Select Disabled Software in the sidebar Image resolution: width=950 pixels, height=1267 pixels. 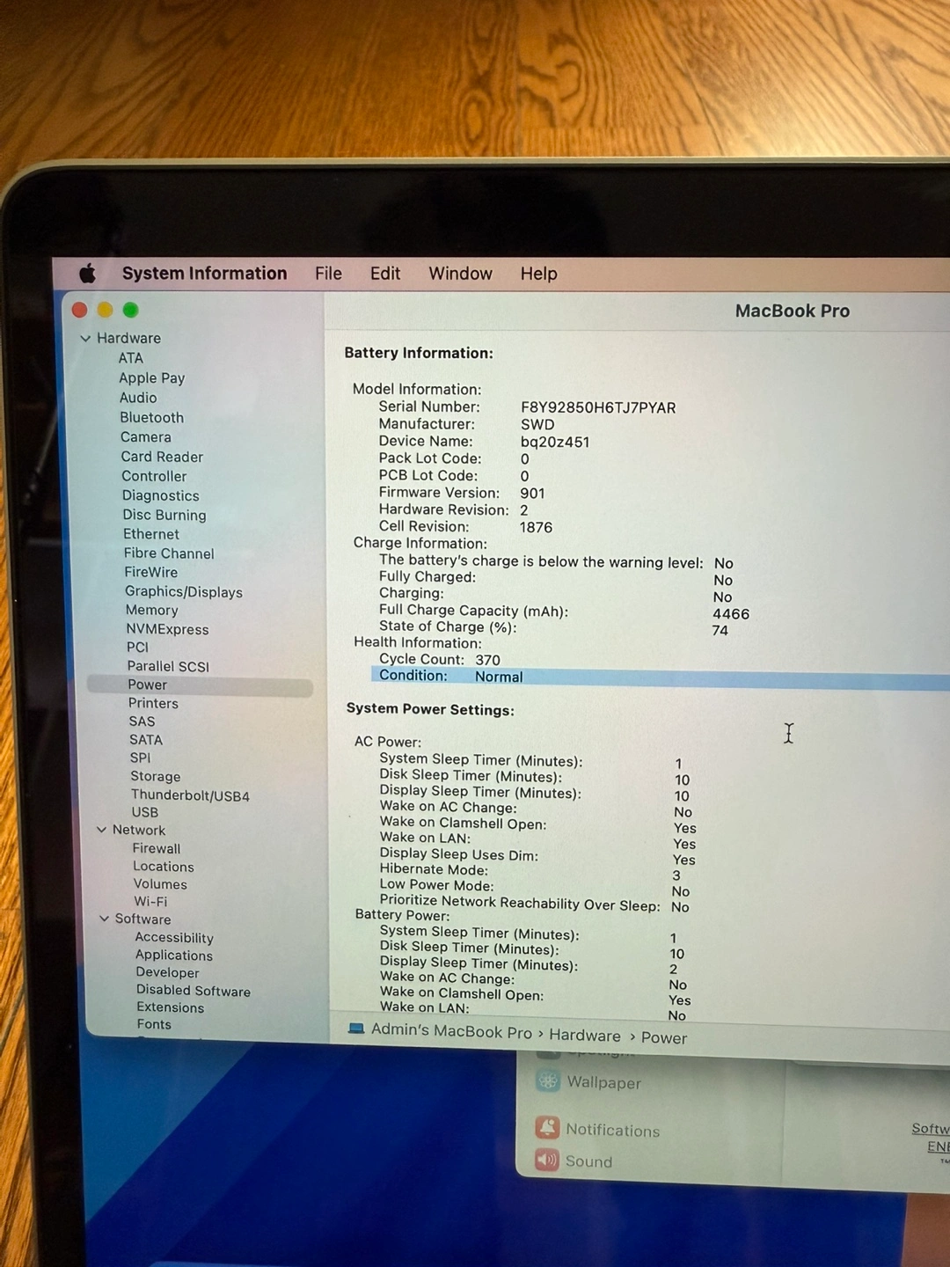coord(194,991)
